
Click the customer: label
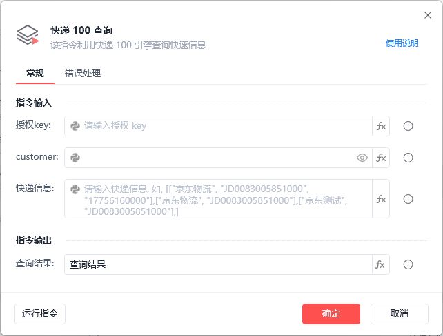[x=37, y=157]
